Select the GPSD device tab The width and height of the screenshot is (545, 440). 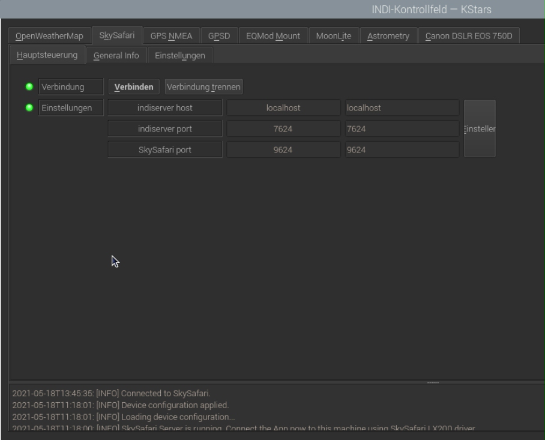pyautogui.click(x=219, y=36)
